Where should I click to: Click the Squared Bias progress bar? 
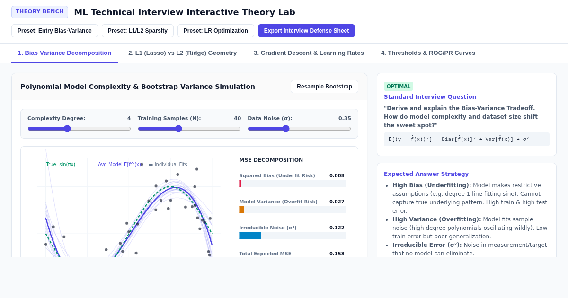(293, 184)
